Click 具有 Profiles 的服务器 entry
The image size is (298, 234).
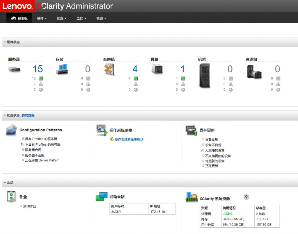(x=40, y=139)
